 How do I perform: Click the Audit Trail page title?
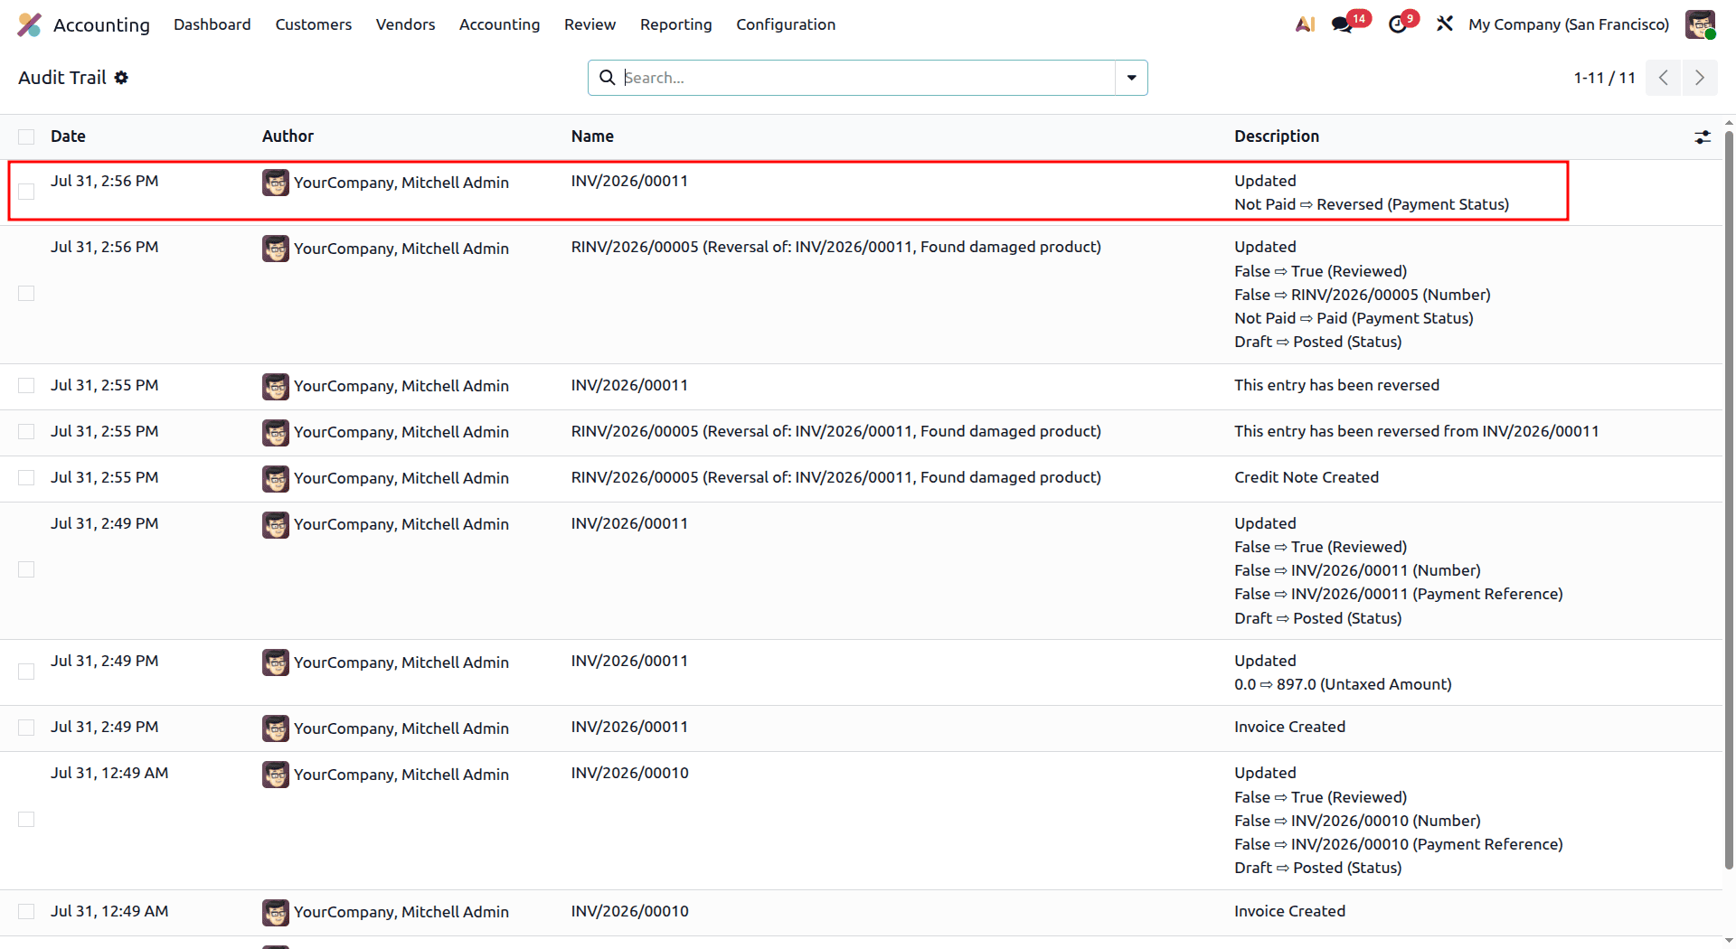click(x=62, y=78)
